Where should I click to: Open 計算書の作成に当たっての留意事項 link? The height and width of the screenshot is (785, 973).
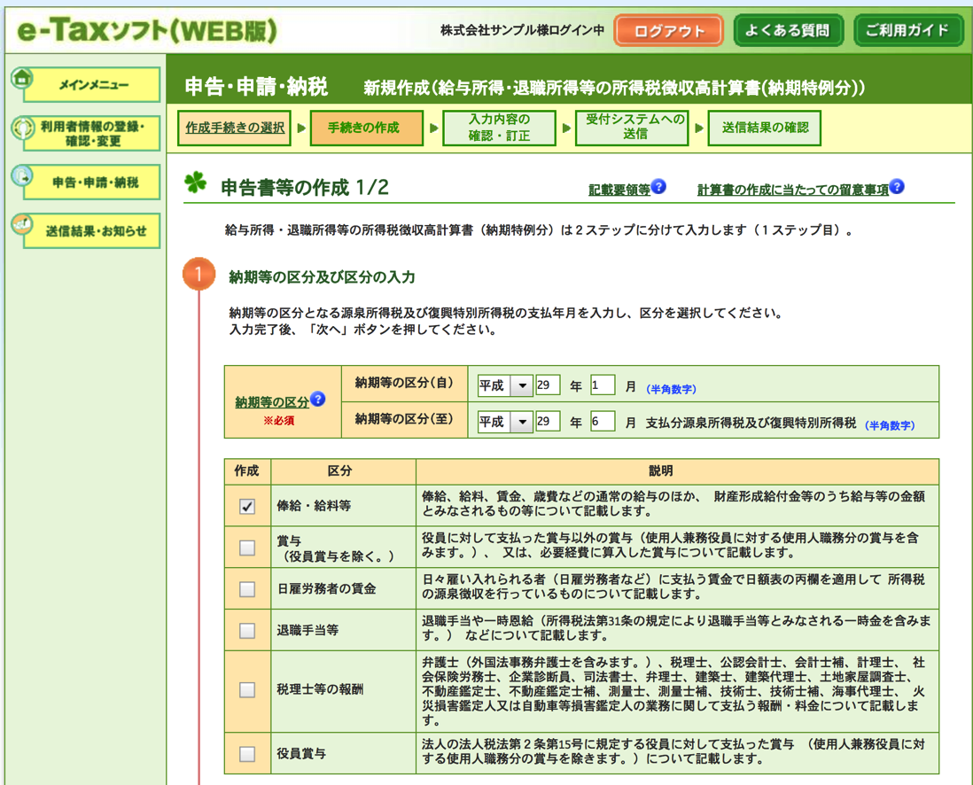pyautogui.click(x=792, y=190)
